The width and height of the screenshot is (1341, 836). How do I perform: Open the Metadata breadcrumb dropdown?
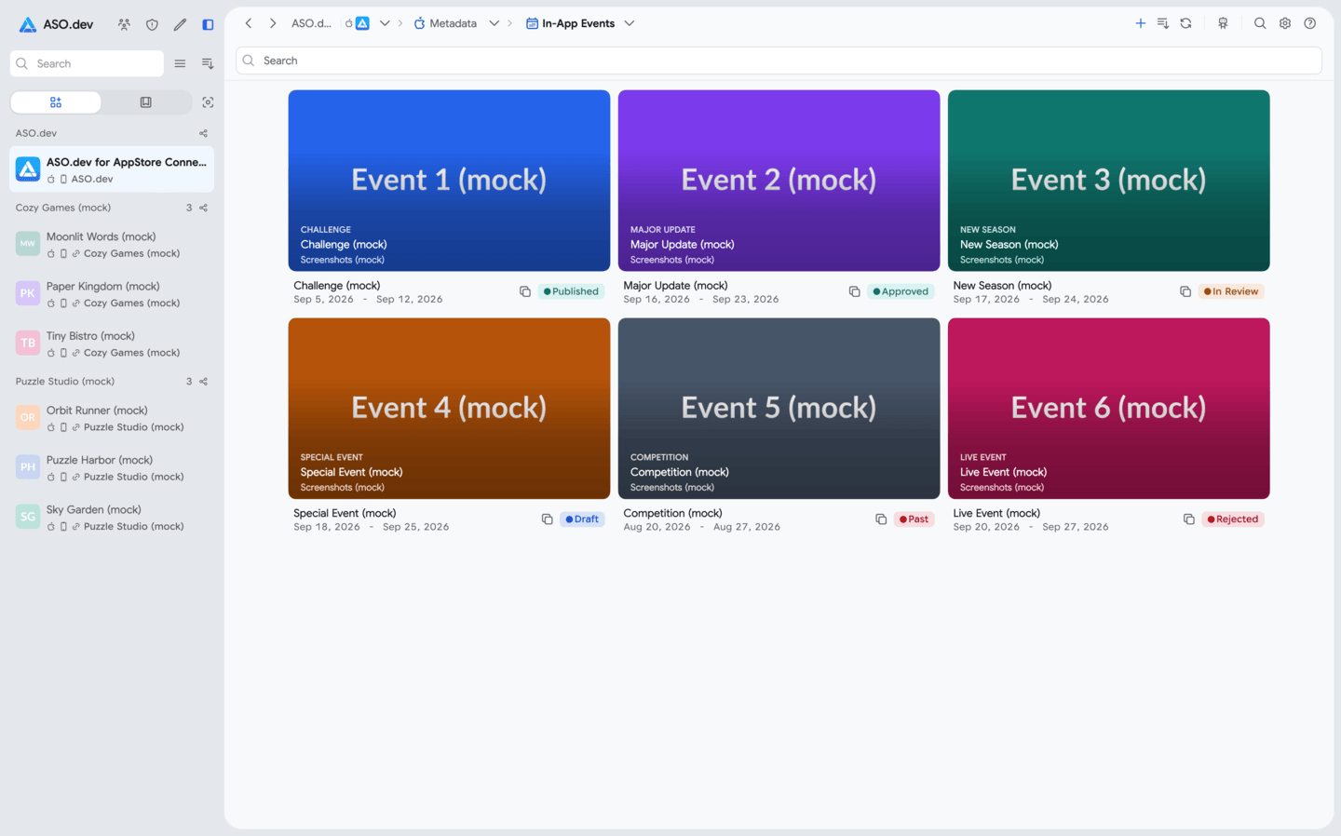point(494,23)
